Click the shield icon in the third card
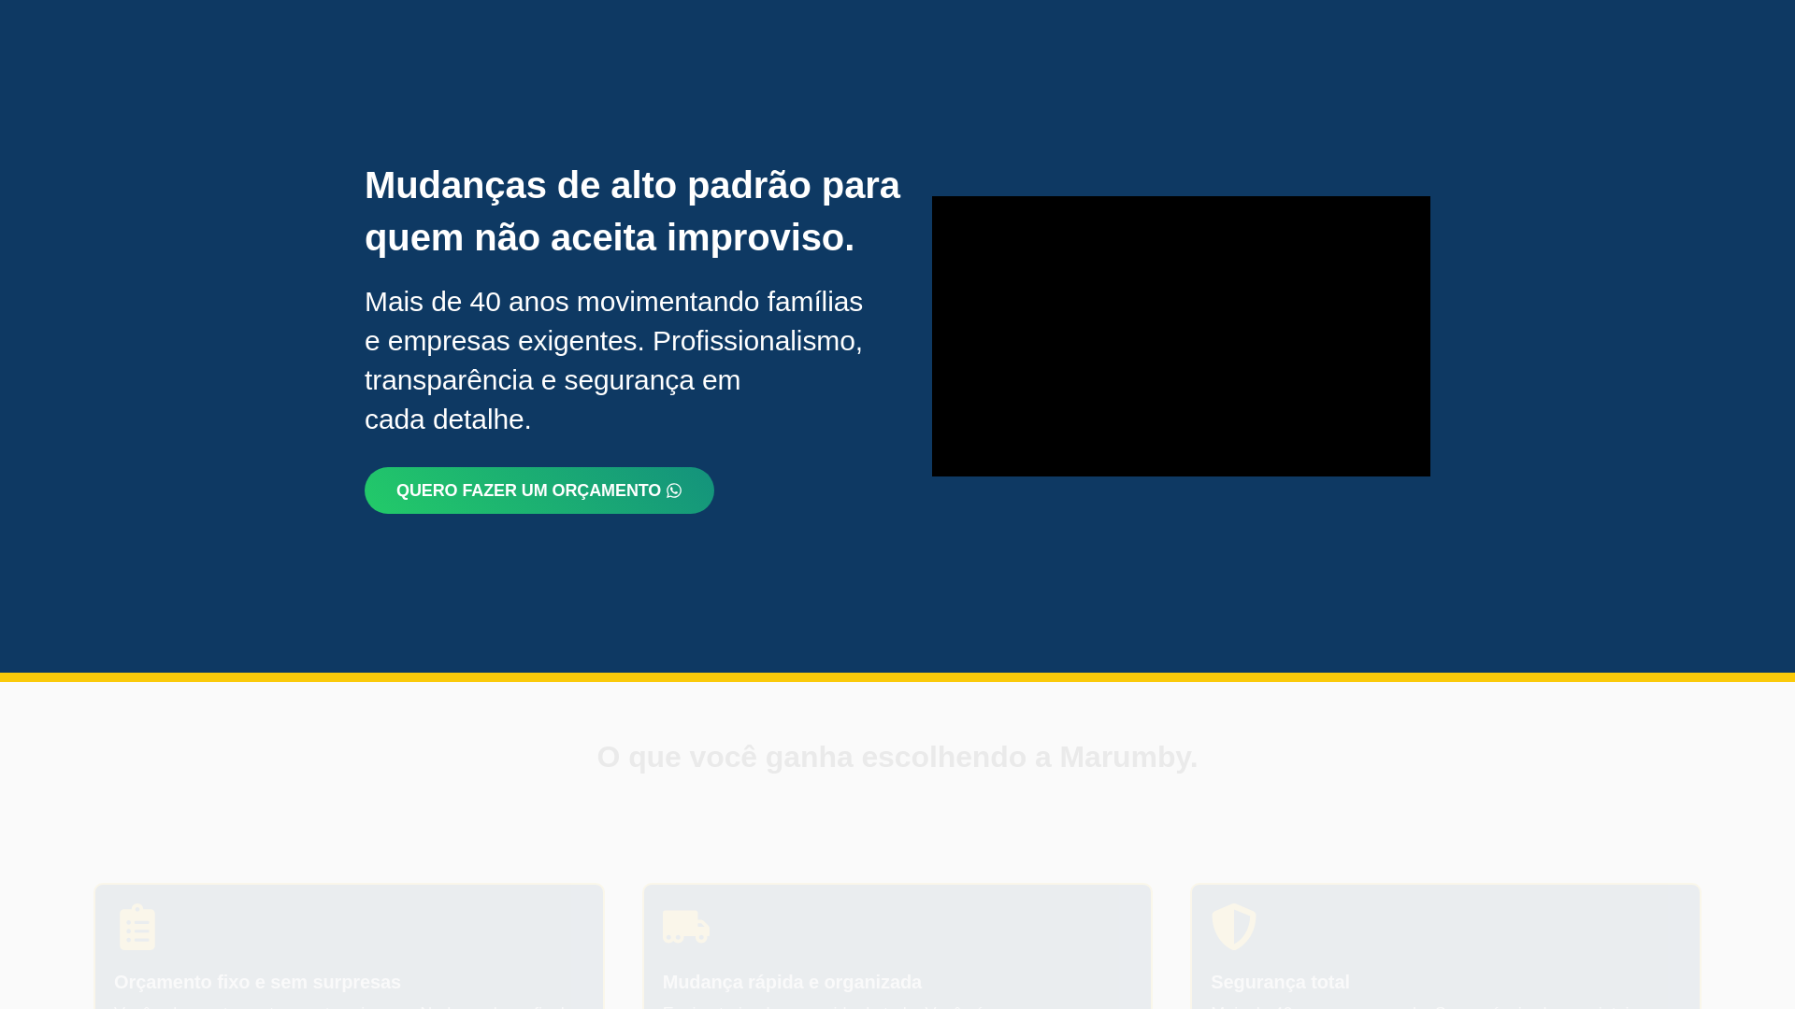The width and height of the screenshot is (1795, 1009). click(1233, 927)
